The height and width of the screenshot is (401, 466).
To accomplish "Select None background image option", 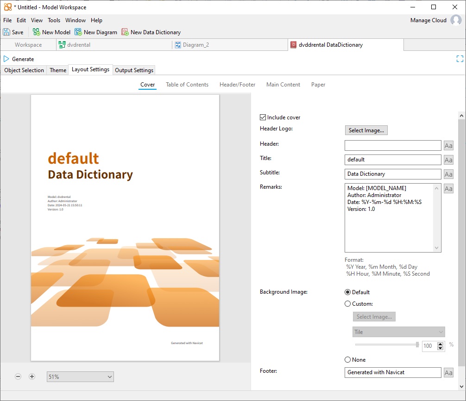I will [347, 360].
